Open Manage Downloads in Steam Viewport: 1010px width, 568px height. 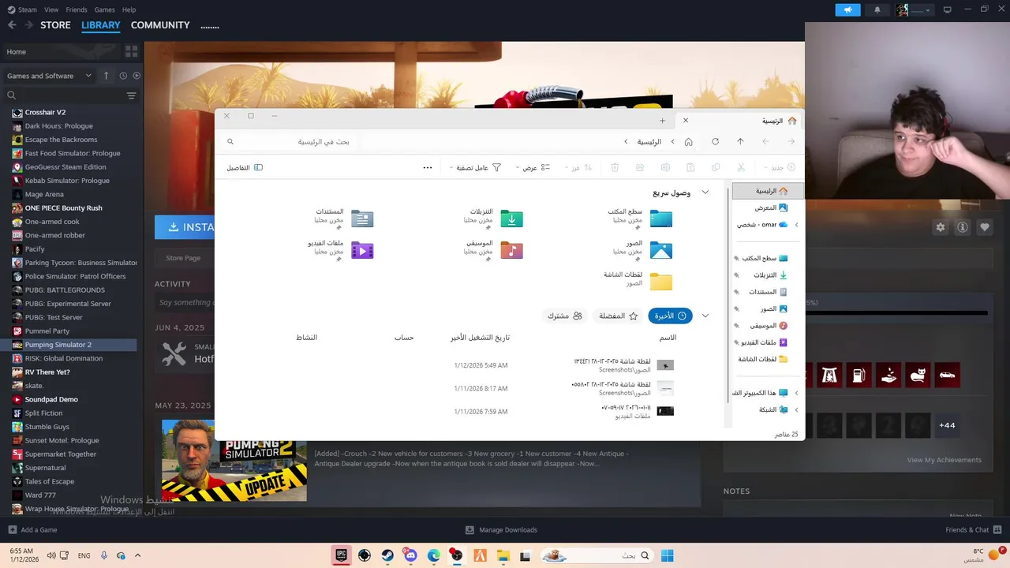pyautogui.click(x=501, y=529)
